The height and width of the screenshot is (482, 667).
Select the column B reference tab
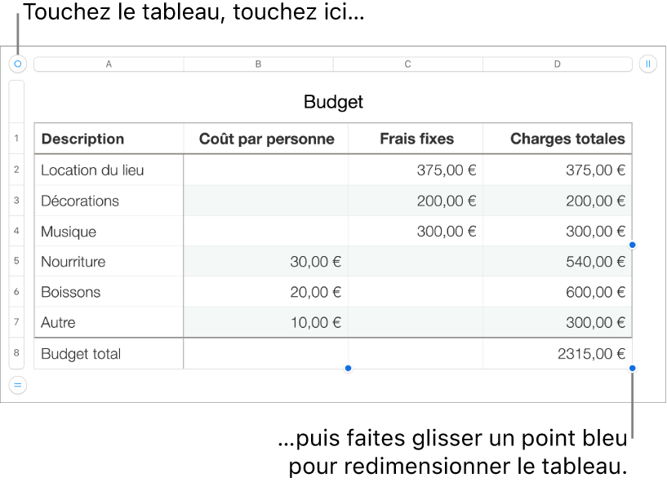[x=258, y=64]
